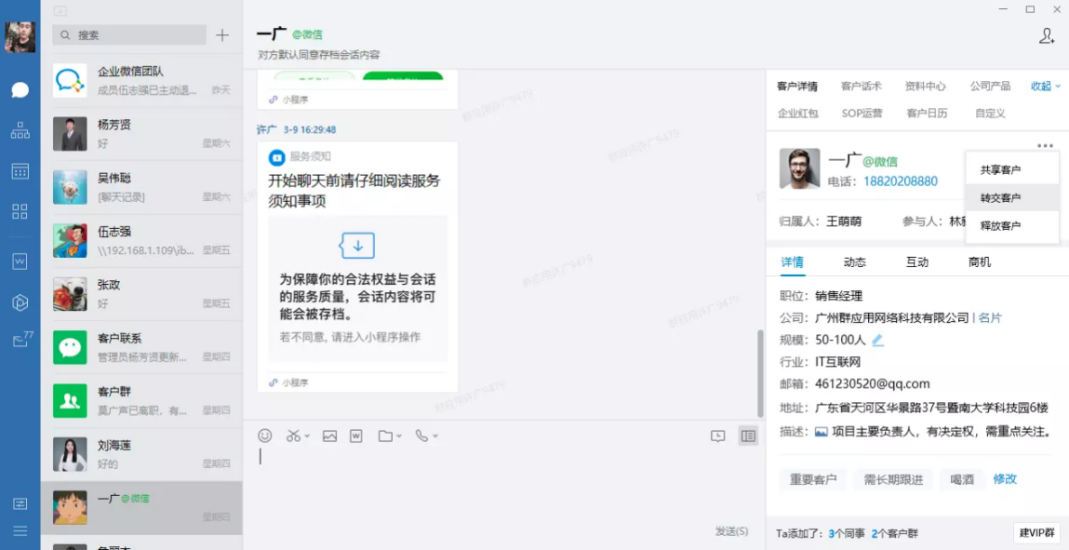Open the chat history clock icon
This screenshot has height=550, width=1069.
pyautogui.click(x=718, y=436)
